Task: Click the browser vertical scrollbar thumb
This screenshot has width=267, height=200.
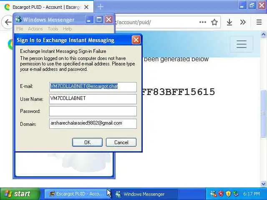Action: click(x=263, y=114)
